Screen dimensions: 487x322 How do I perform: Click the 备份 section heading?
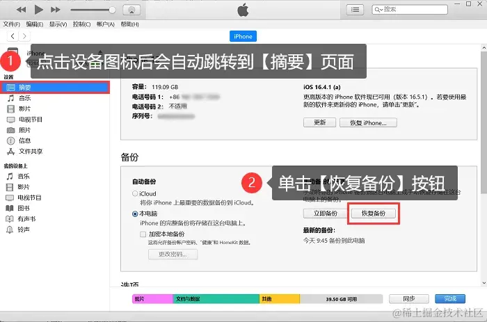pyautogui.click(x=129, y=157)
